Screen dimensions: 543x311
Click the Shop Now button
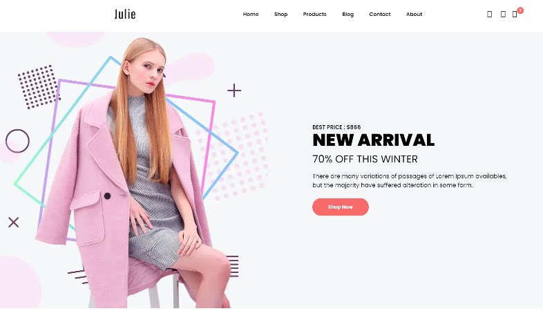341,207
